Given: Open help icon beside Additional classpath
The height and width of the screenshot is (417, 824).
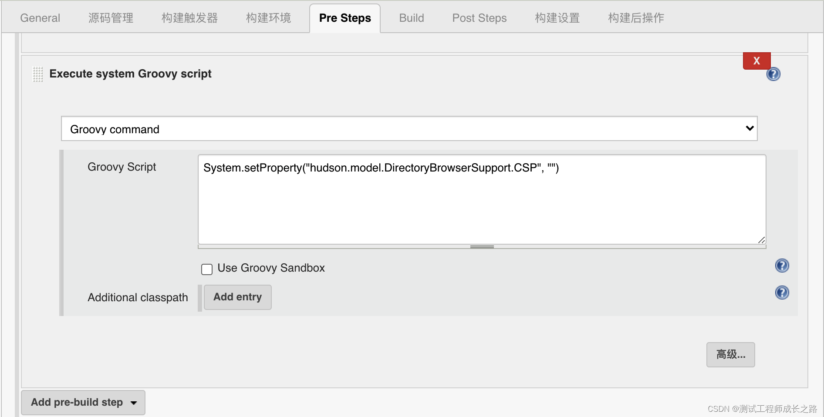Looking at the screenshot, I should click(782, 293).
